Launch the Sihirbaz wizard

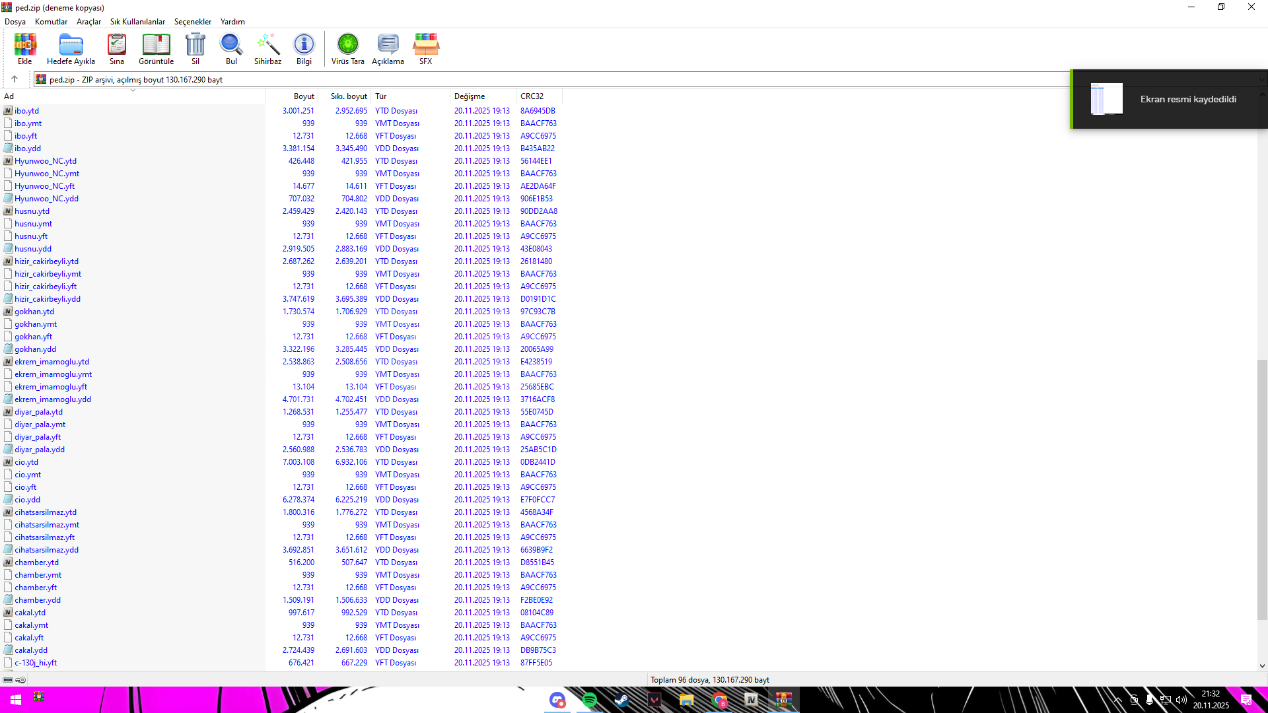click(267, 49)
